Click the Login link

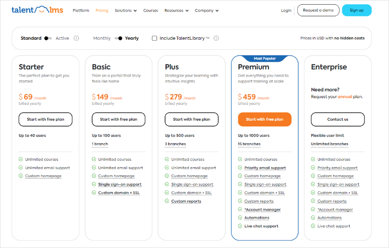click(286, 11)
